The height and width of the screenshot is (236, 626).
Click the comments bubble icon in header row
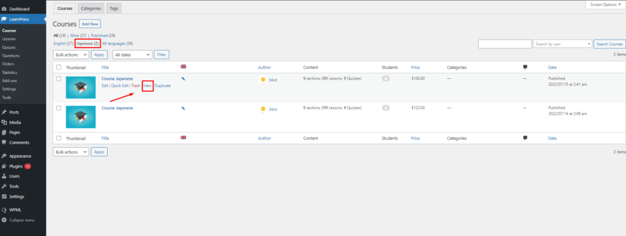point(525,67)
